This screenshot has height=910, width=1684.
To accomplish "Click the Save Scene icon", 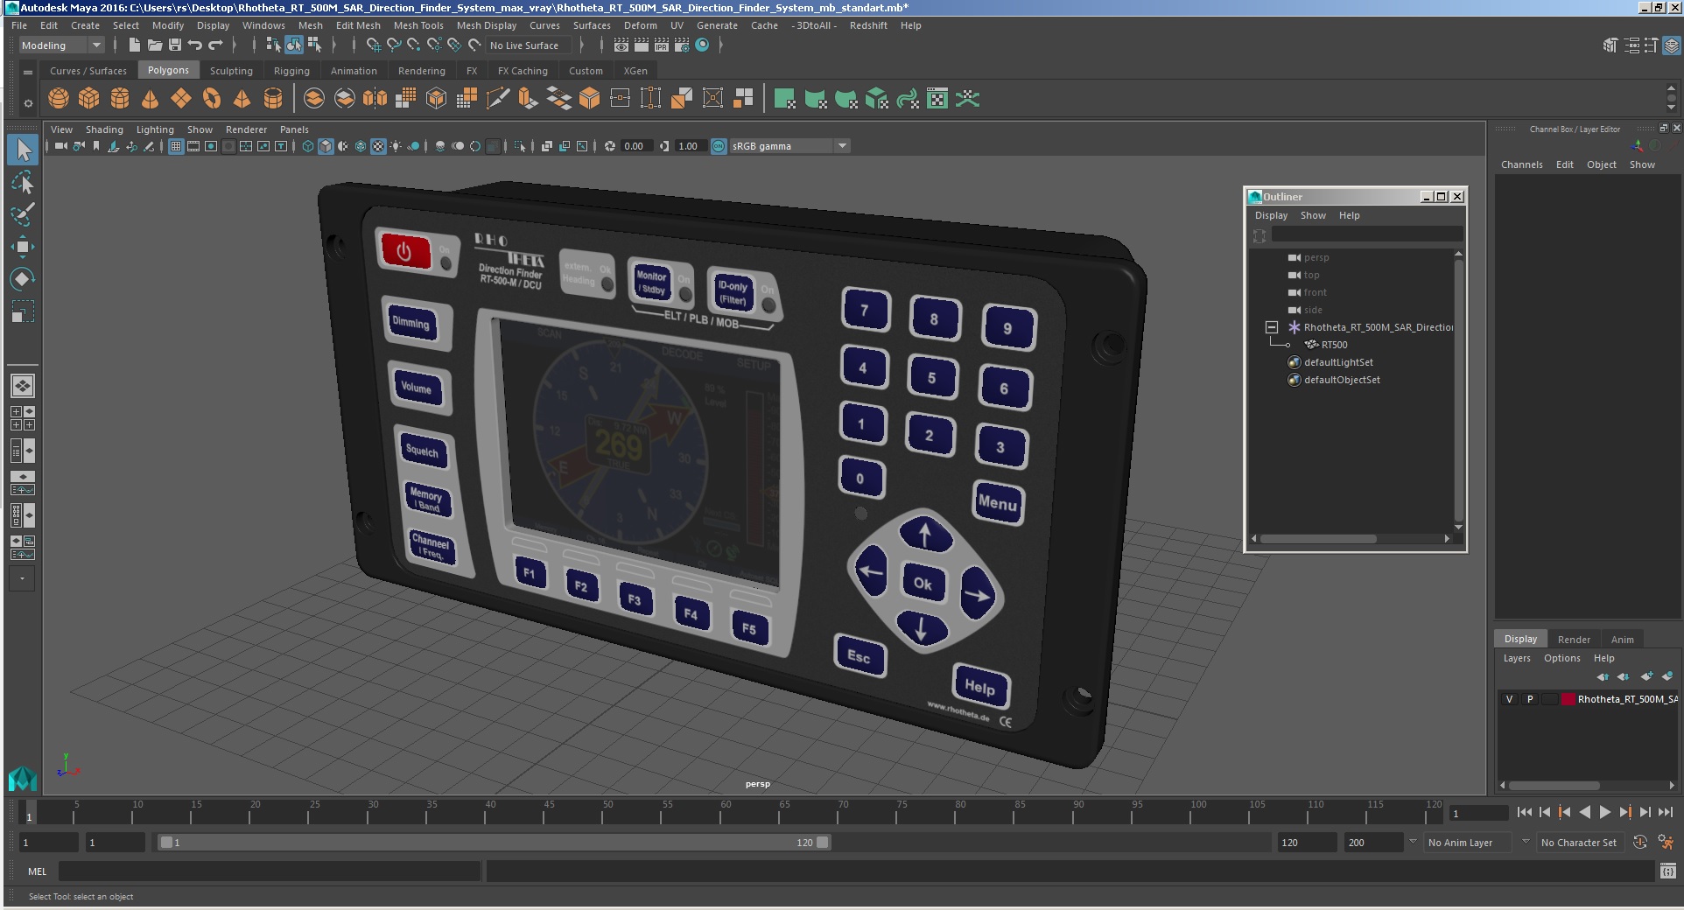I will (175, 45).
